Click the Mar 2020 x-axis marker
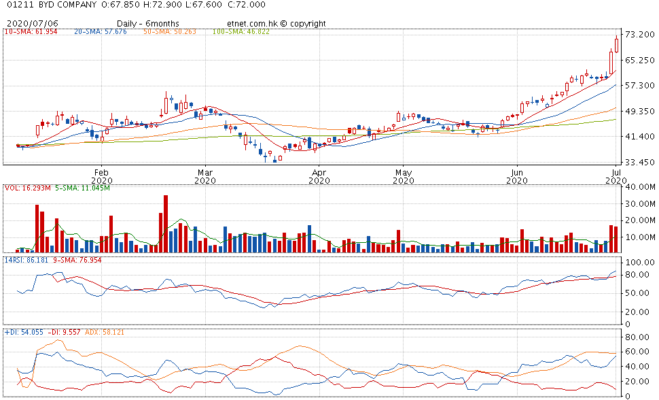 pyautogui.click(x=205, y=176)
